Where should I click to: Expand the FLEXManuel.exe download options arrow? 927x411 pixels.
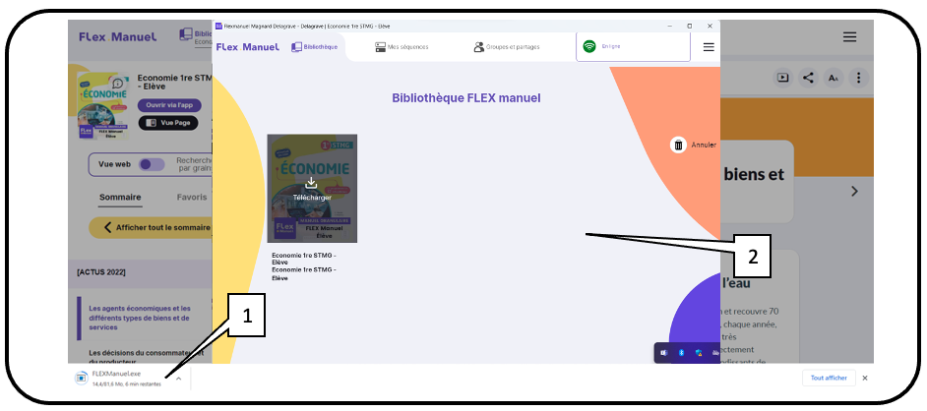[179, 379]
